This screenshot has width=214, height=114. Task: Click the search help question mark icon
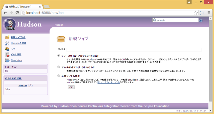201,21
